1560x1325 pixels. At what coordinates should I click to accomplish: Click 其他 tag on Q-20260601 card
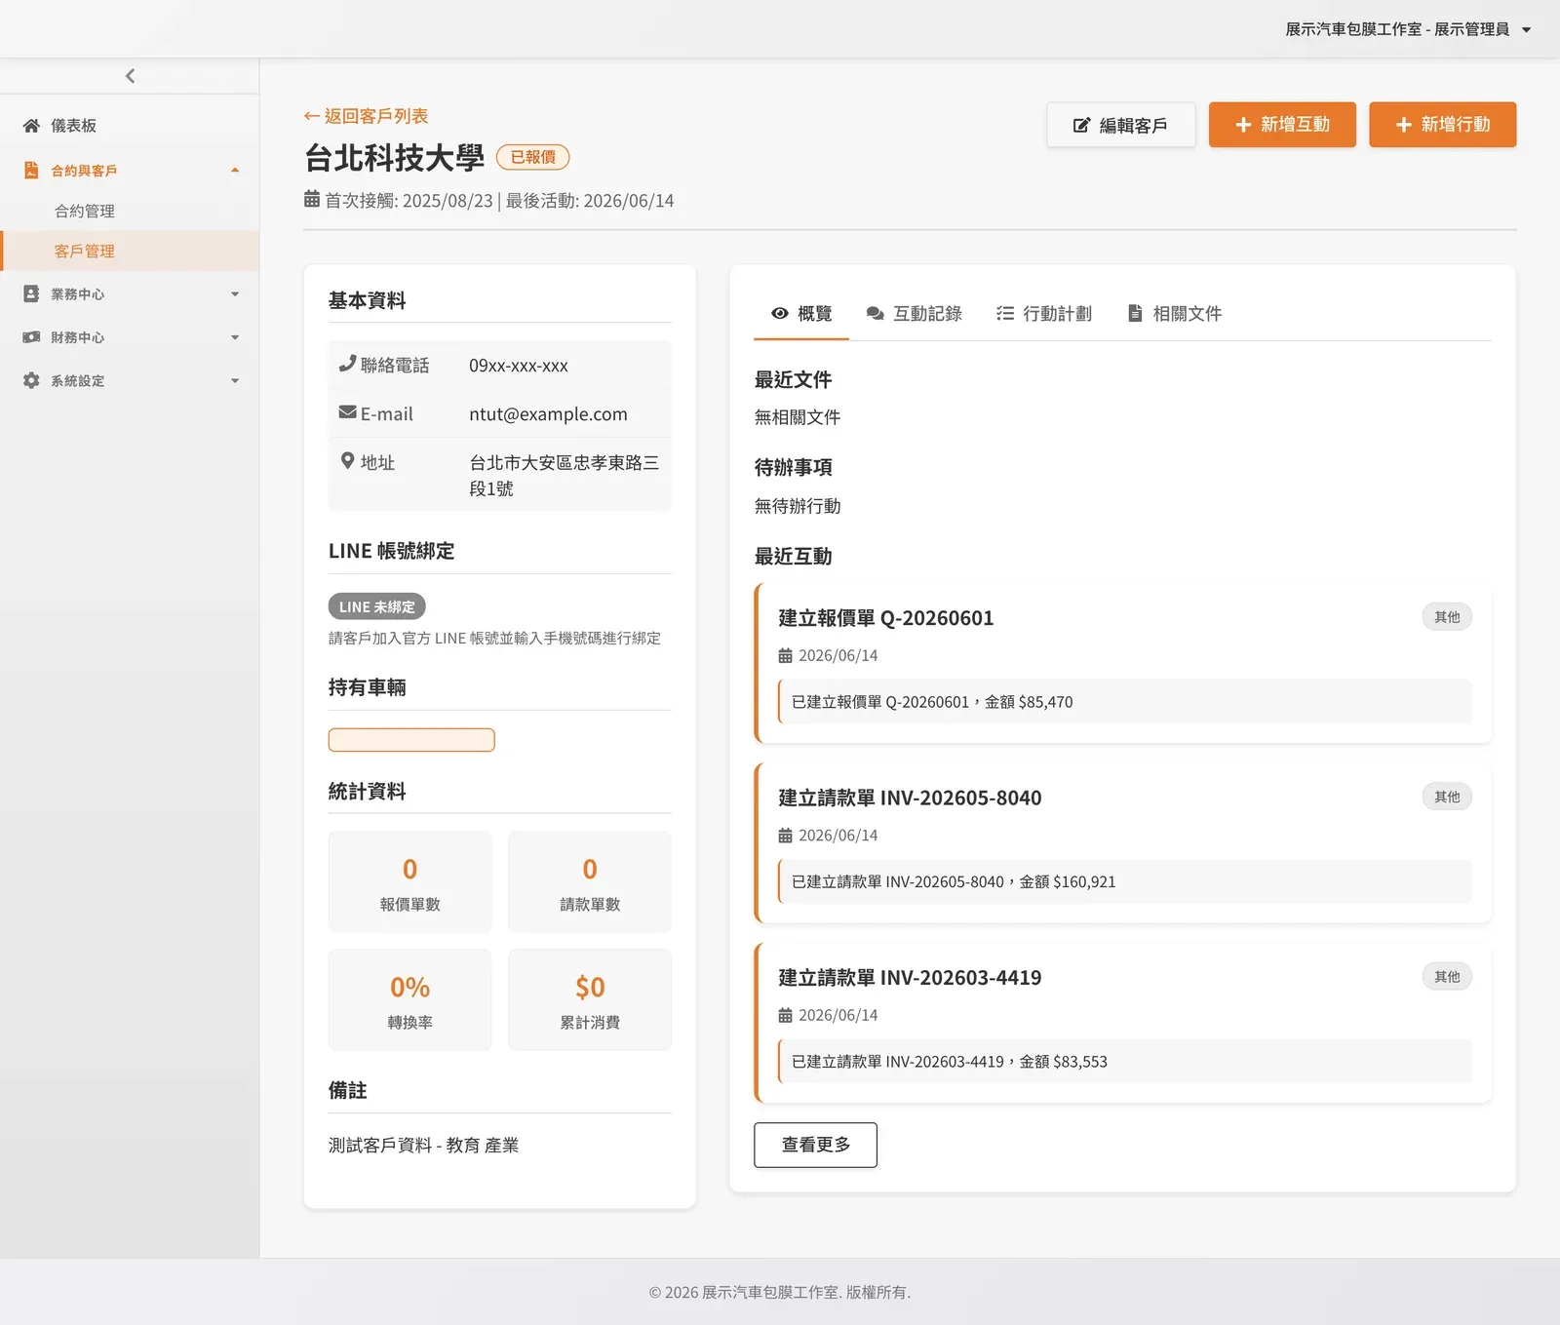click(1447, 617)
